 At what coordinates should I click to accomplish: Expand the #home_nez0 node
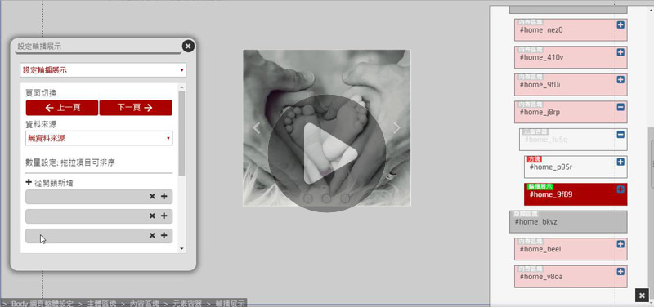click(620, 25)
